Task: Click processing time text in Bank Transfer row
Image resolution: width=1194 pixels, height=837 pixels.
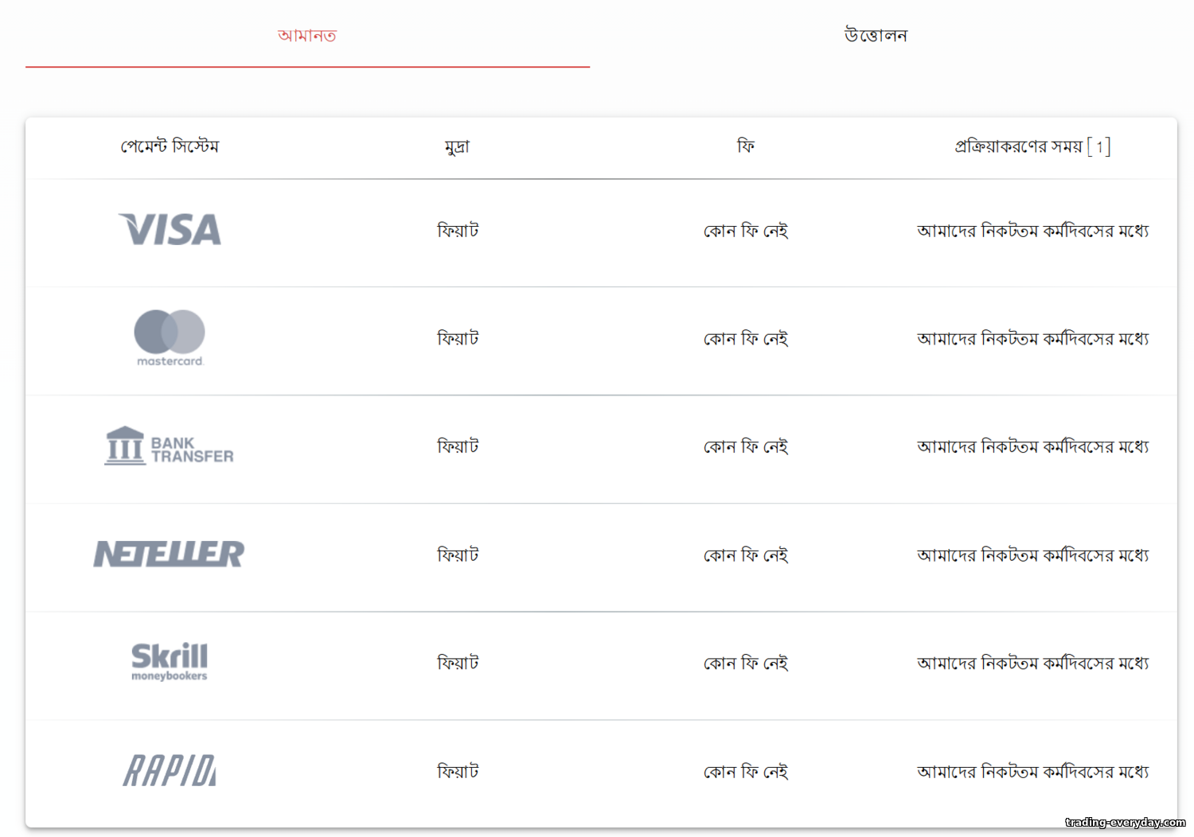Action: [x=1033, y=447]
